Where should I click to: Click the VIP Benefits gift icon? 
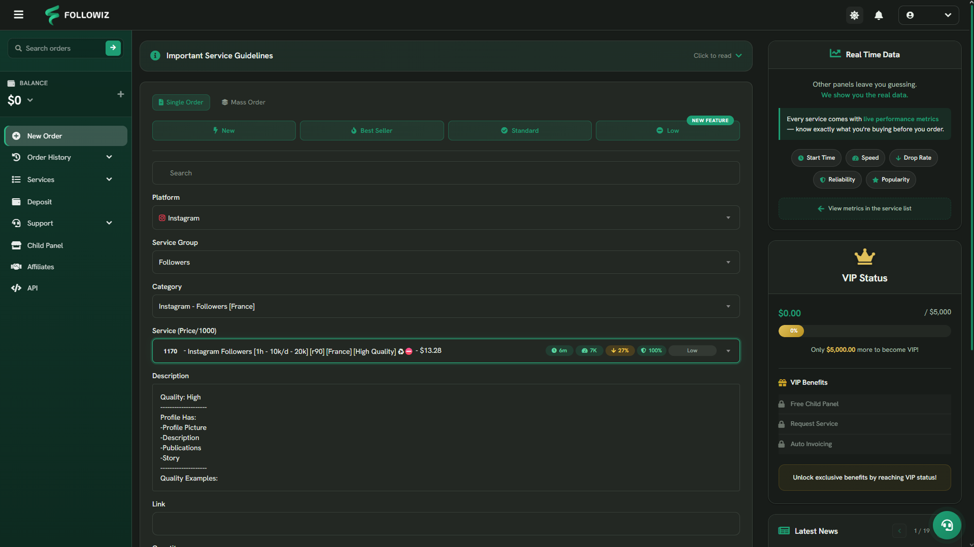782,382
